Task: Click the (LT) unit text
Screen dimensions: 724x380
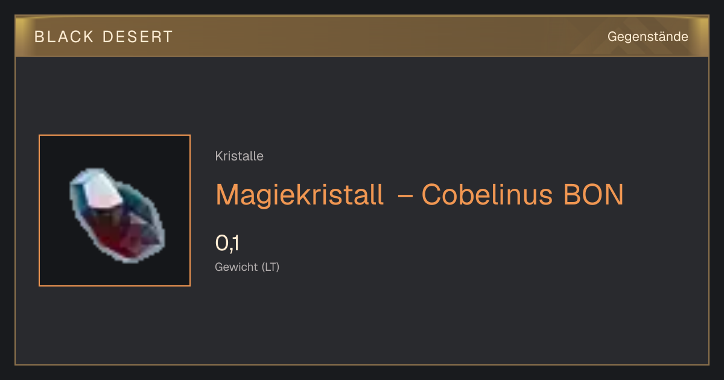Action: click(270, 267)
